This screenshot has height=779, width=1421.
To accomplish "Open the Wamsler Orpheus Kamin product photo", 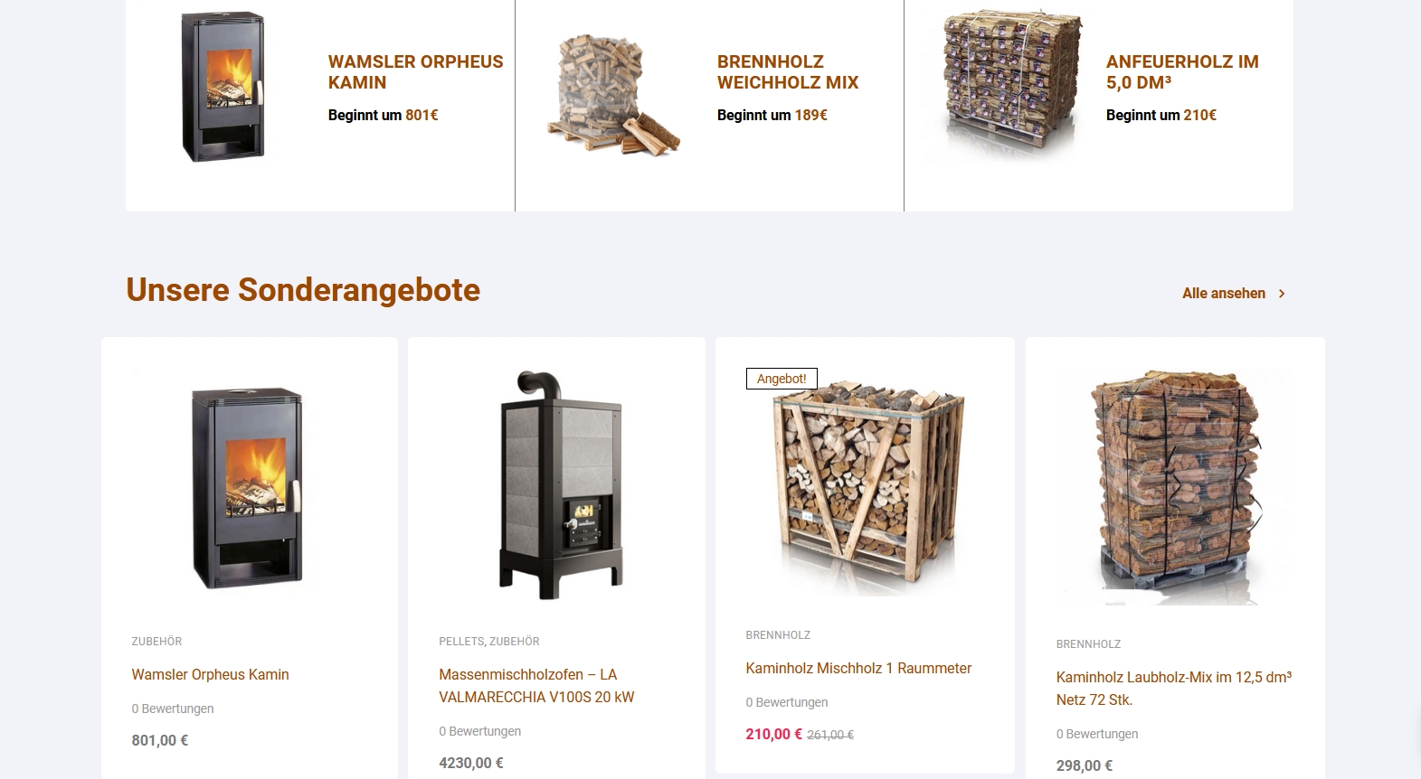I will point(248,488).
